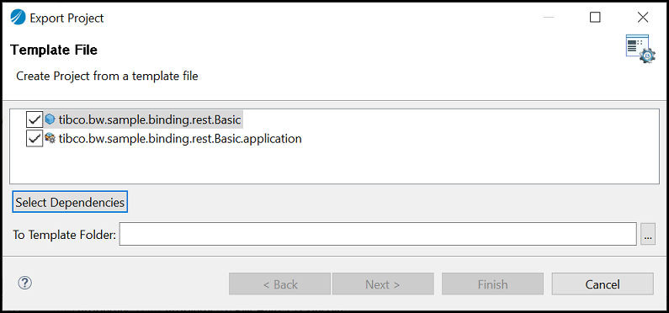The height and width of the screenshot is (313, 669).
Task: Minimize the Export Project dialog
Action: pyautogui.click(x=550, y=18)
